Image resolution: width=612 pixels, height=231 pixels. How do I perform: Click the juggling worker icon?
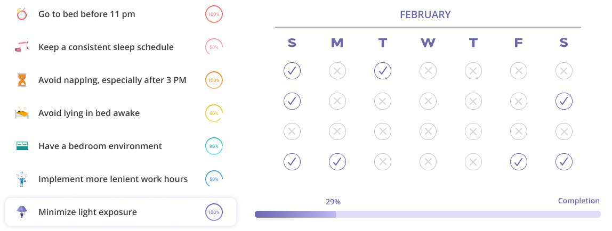click(22, 179)
